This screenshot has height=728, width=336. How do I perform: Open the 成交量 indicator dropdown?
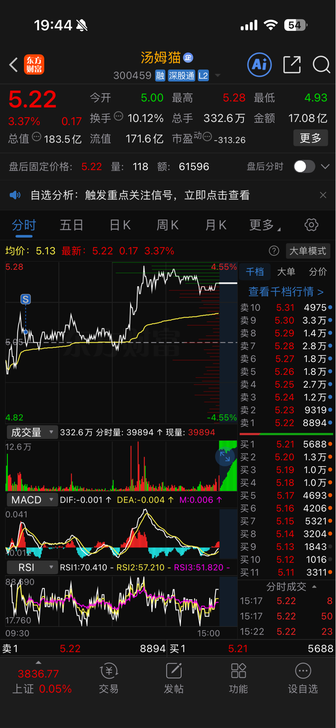[32, 432]
